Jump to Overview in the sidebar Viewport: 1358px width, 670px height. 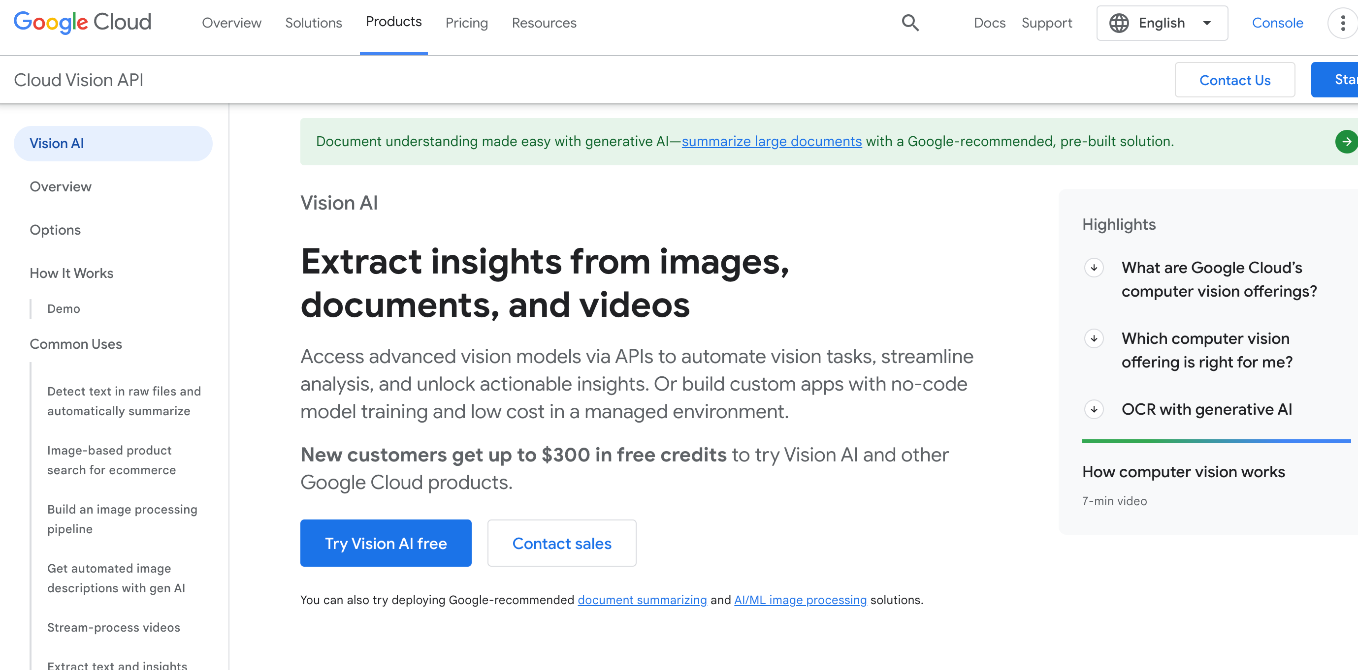(61, 186)
